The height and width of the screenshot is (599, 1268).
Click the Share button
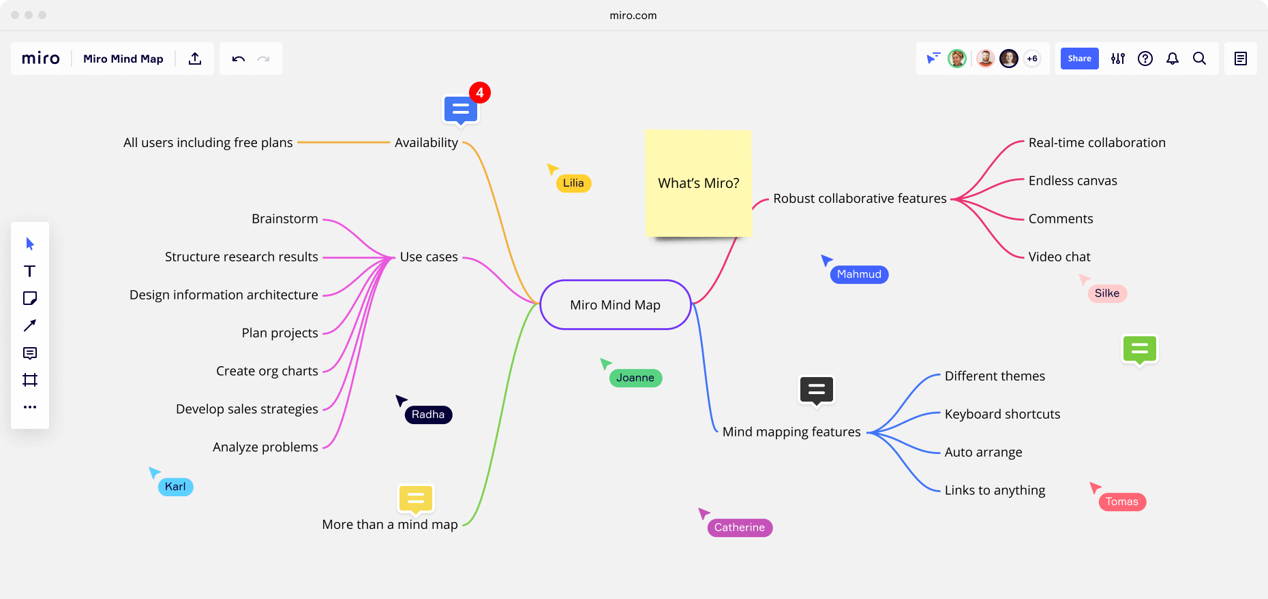pos(1080,59)
